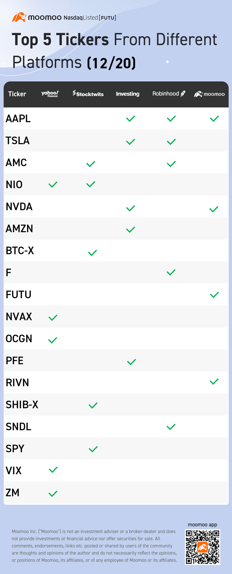Click the Stocktwits column logo
This screenshot has width=232, height=574.
tap(88, 94)
